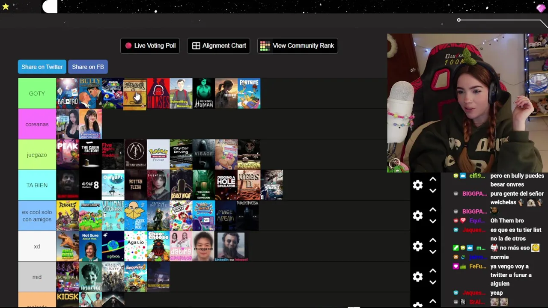The height and width of the screenshot is (308, 548).
Task: Share the tier list on FB
Action: tap(88, 67)
